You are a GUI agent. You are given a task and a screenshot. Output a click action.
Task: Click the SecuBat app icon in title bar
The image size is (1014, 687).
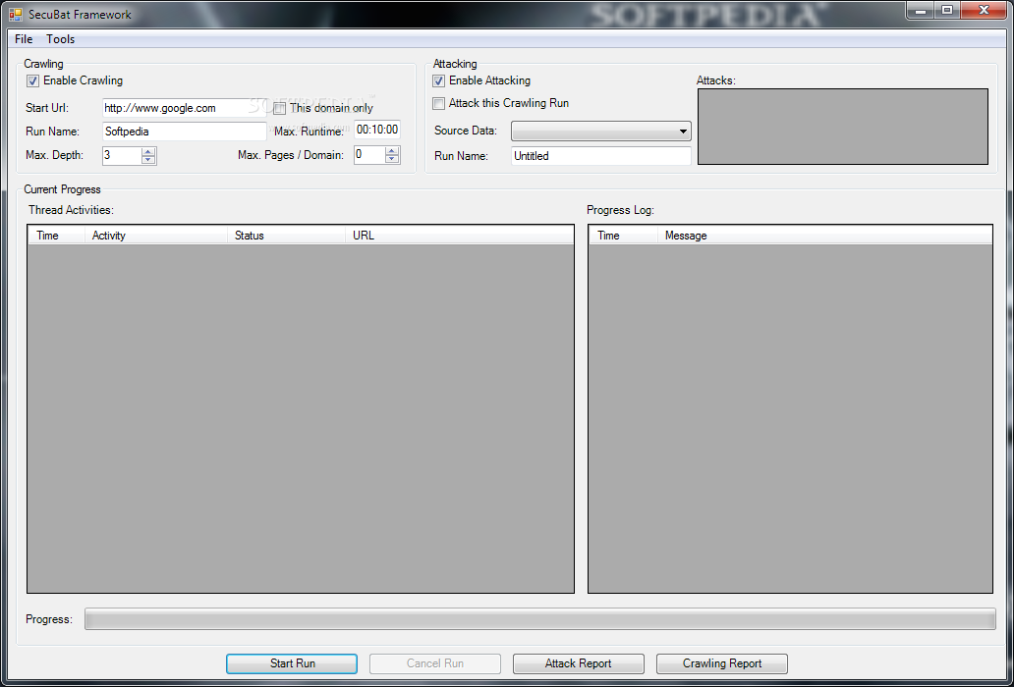(x=15, y=15)
